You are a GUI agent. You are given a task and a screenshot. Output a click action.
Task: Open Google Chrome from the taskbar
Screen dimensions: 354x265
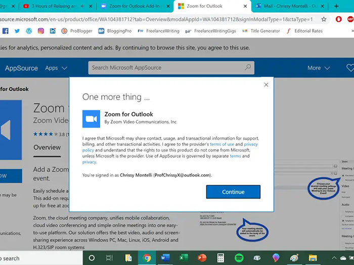[147, 258]
